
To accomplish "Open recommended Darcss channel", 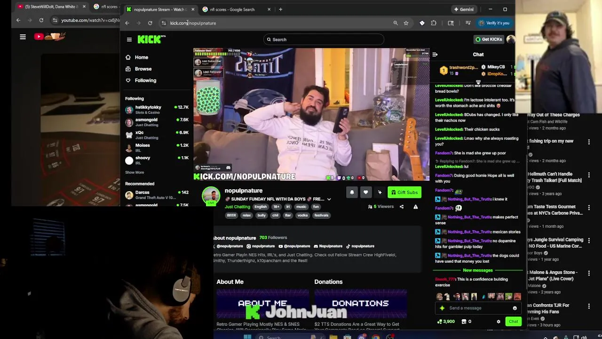I will (x=157, y=194).
